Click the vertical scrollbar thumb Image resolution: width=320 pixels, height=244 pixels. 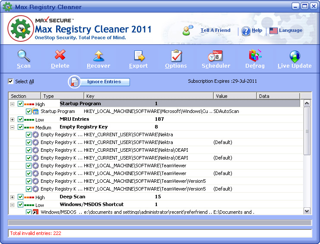(x=307, y=131)
